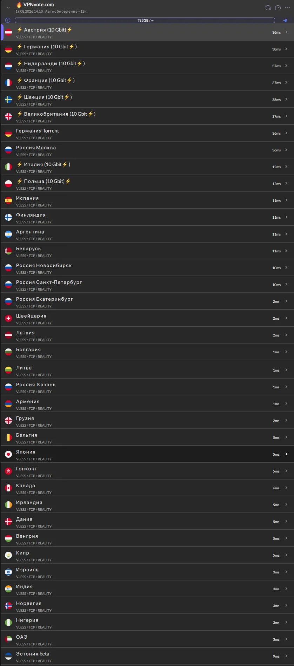The width and height of the screenshot is (294, 666).
Task: Click the UK flag icon for Великобритания
Action: pyautogui.click(x=8, y=116)
